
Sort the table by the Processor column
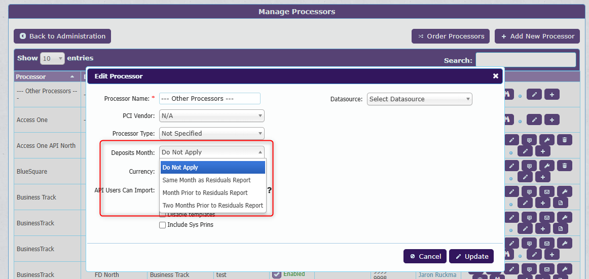[x=47, y=76]
